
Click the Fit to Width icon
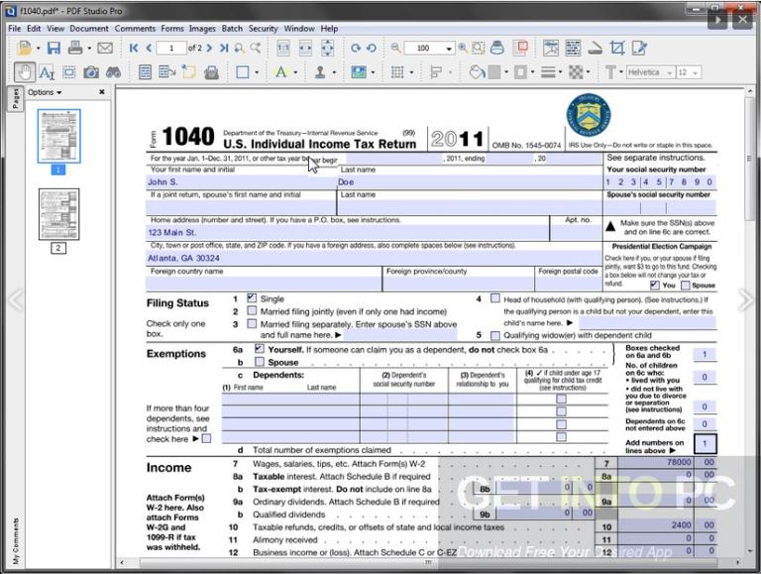point(305,48)
